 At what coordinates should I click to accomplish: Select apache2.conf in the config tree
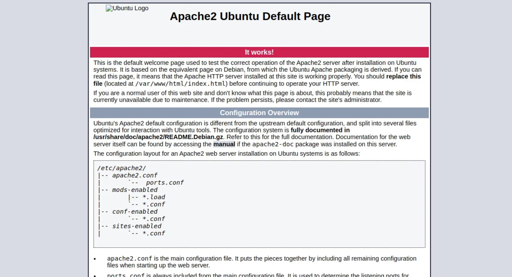coord(134,176)
